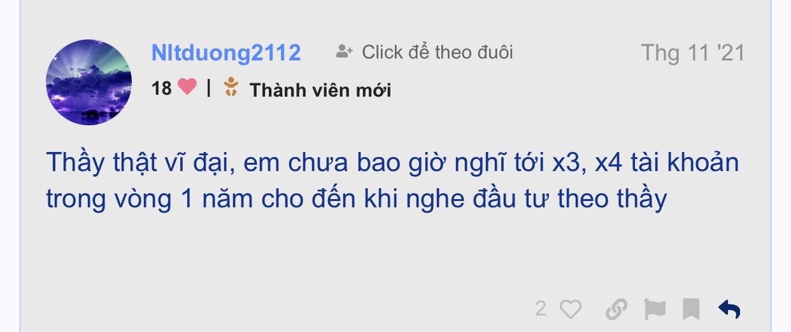Click the divider between likes and member badge
This screenshot has width=791, height=332.
pos(209,88)
